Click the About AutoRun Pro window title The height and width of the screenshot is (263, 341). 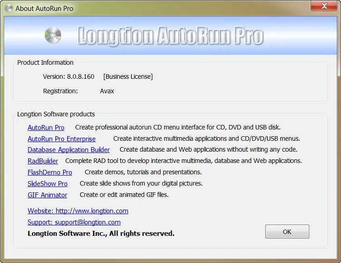(44, 9)
